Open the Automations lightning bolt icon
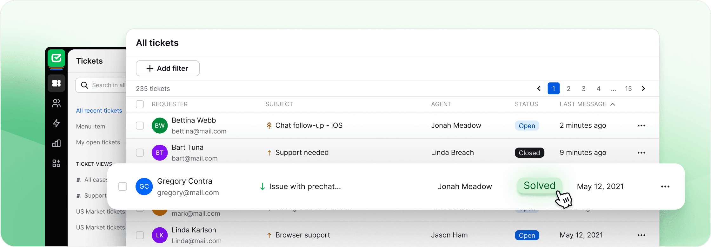The height and width of the screenshot is (247, 711). pyautogui.click(x=56, y=123)
